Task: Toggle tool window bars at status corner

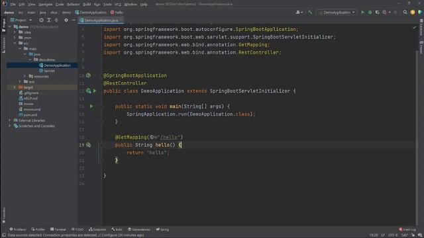Action: 4,235
